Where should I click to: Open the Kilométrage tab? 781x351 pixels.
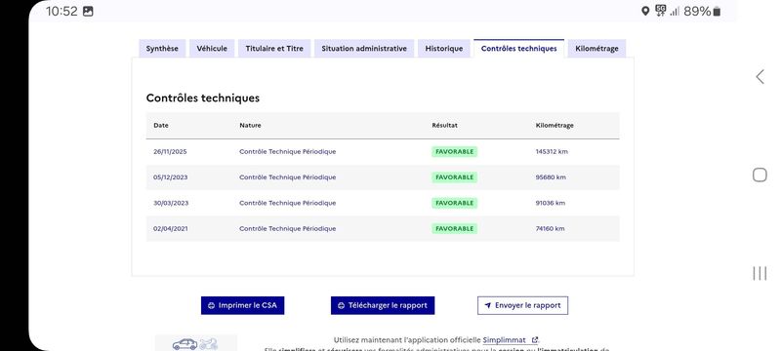point(596,49)
